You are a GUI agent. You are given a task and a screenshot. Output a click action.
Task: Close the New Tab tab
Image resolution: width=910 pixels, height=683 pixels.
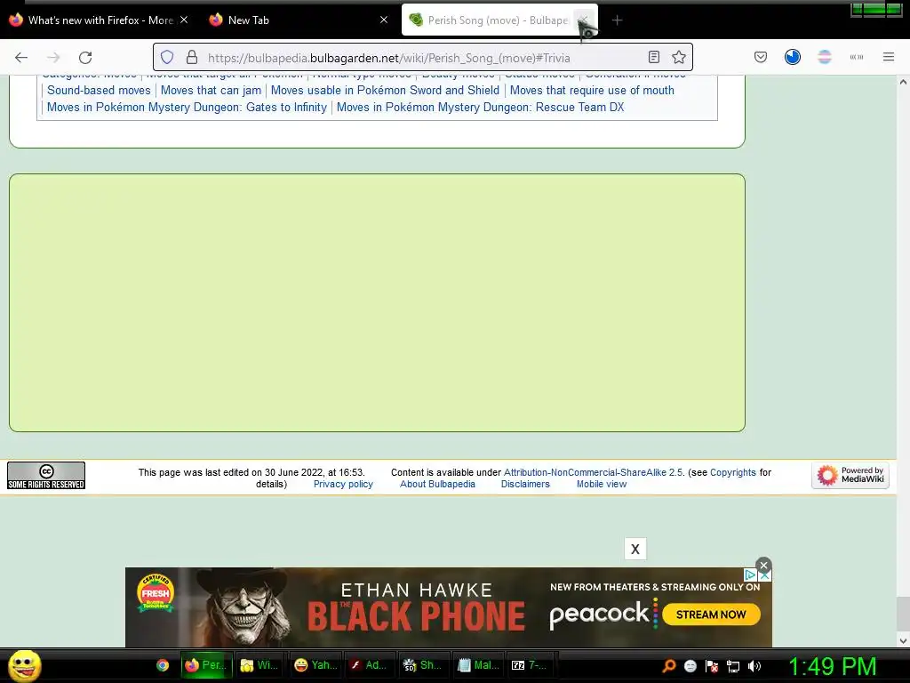pos(384,20)
